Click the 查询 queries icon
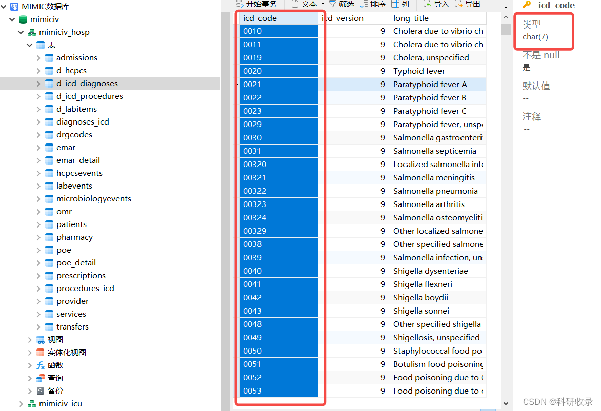This screenshot has height=411, width=601. 41,378
